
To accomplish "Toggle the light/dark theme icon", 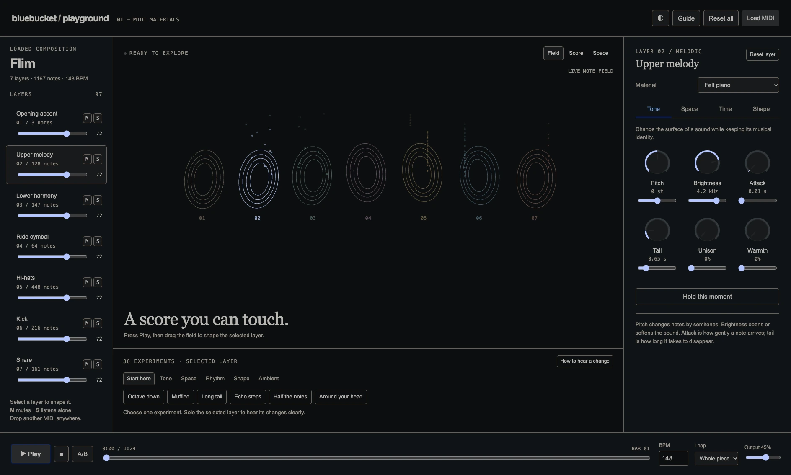I will [660, 18].
